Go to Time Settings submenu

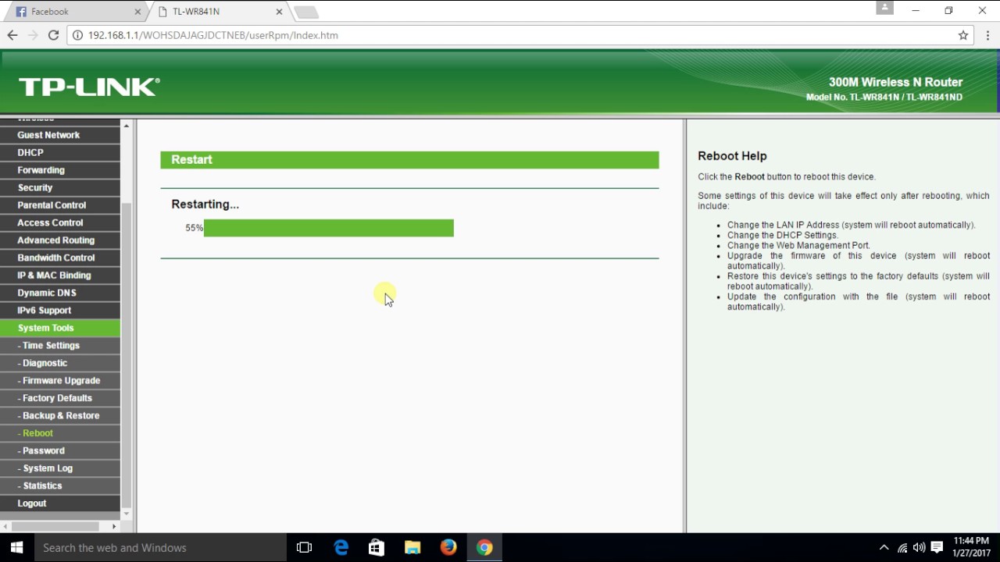[60, 346]
